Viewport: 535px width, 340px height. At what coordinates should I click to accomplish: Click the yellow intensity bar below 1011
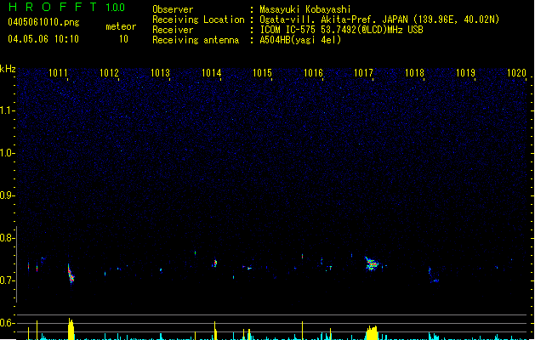(x=71, y=329)
